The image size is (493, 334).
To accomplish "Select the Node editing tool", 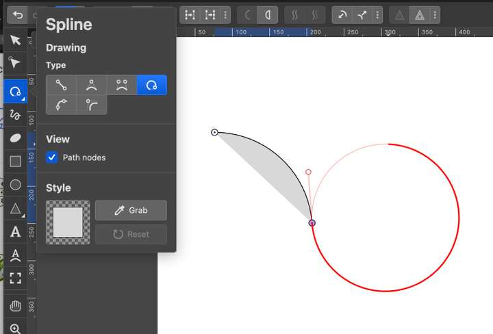I will point(15,64).
